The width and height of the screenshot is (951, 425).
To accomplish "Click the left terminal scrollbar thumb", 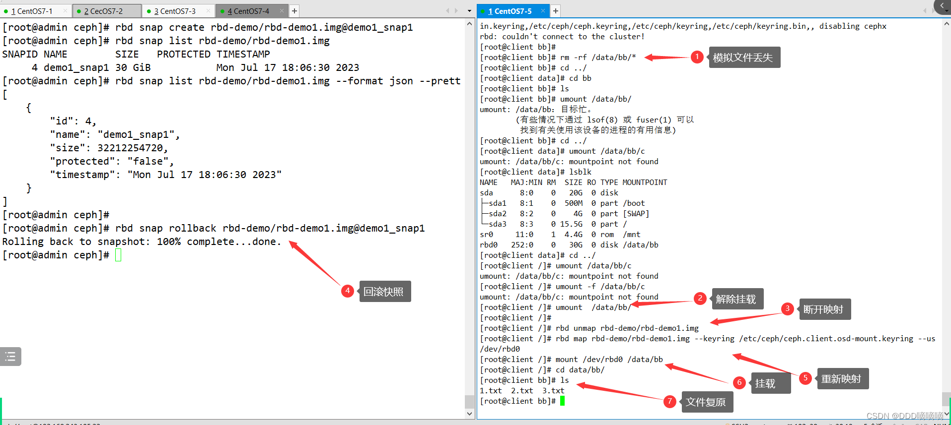I will pyautogui.click(x=469, y=401).
